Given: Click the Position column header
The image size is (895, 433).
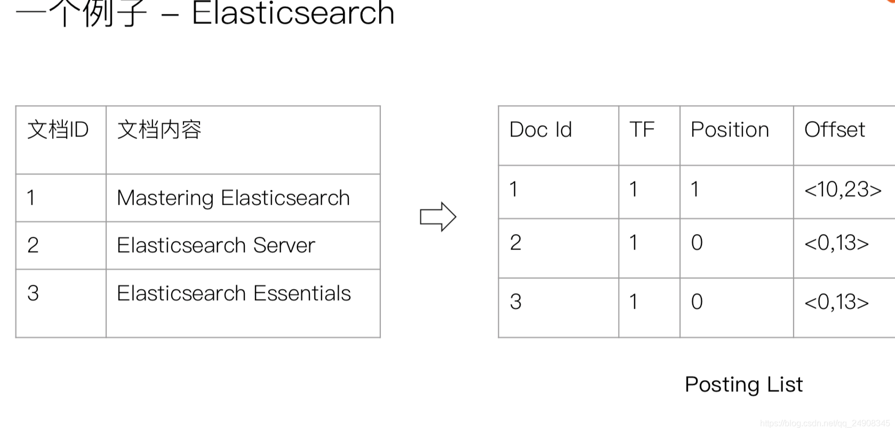Looking at the screenshot, I should pyautogui.click(x=737, y=135).
